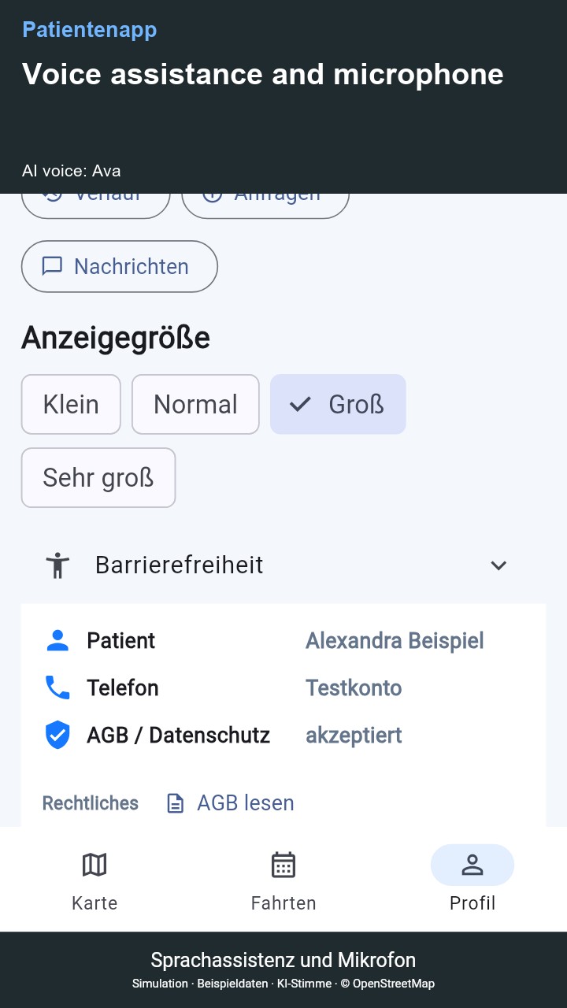The height and width of the screenshot is (1008, 567).
Task: Choose the Klein display size
Action: (x=71, y=404)
